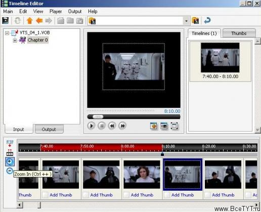Image resolution: width=261 pixels, height=212 pixels.
Task: Click the browse folder icon right of path field
Action: [195, 21]
